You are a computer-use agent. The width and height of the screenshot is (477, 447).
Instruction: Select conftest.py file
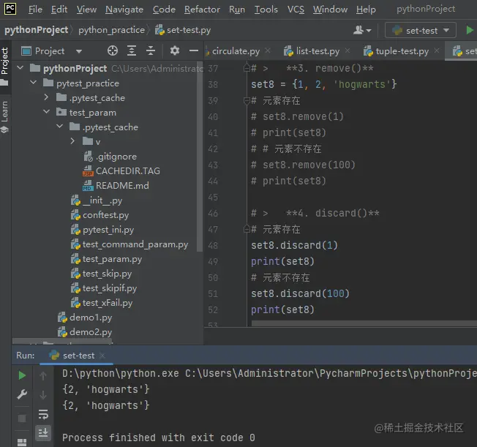click(99, 215)
